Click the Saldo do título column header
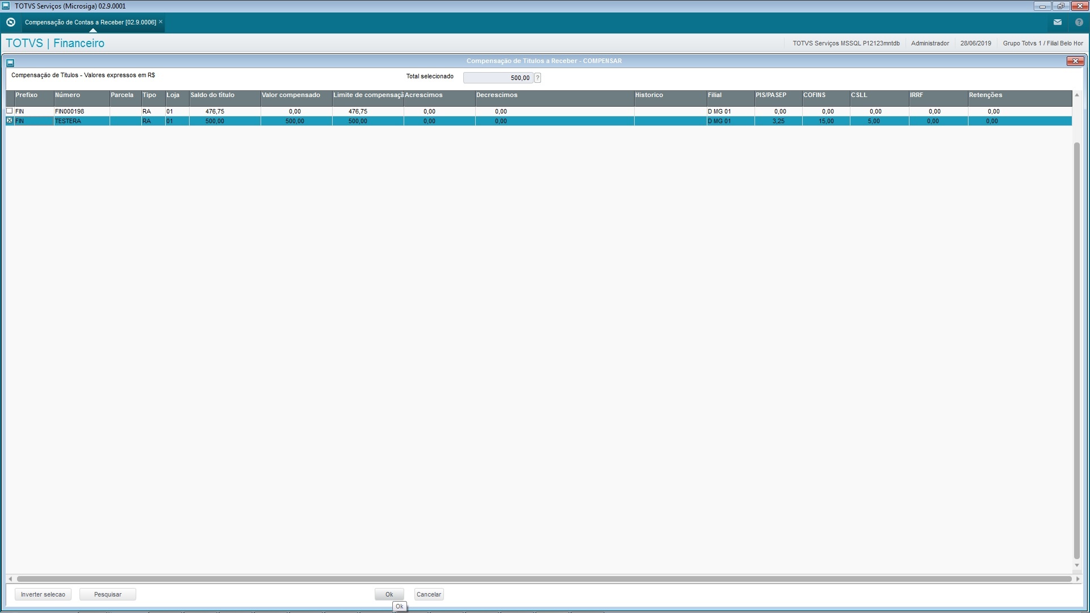 pyautogui.click(x=224, y=95)
